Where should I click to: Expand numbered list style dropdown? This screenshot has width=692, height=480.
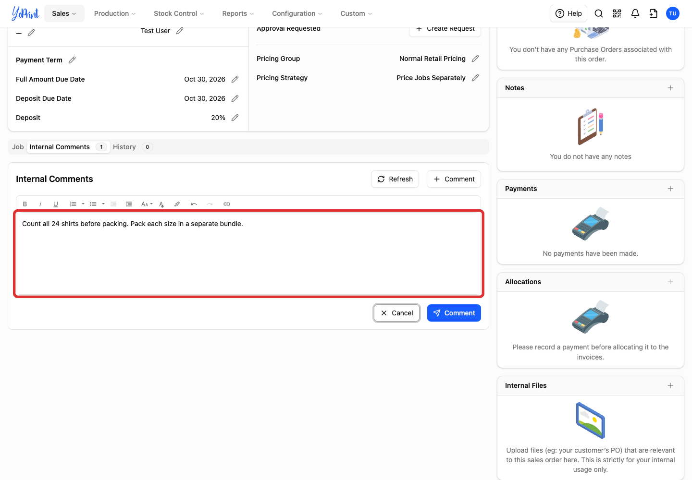(x=83, y=204)
